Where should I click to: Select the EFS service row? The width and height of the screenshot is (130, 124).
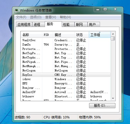tap(66, 84)
